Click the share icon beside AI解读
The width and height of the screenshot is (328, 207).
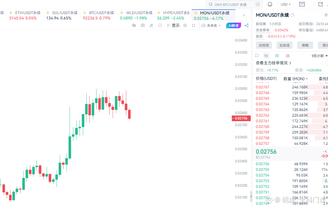[x=246, y=25]
